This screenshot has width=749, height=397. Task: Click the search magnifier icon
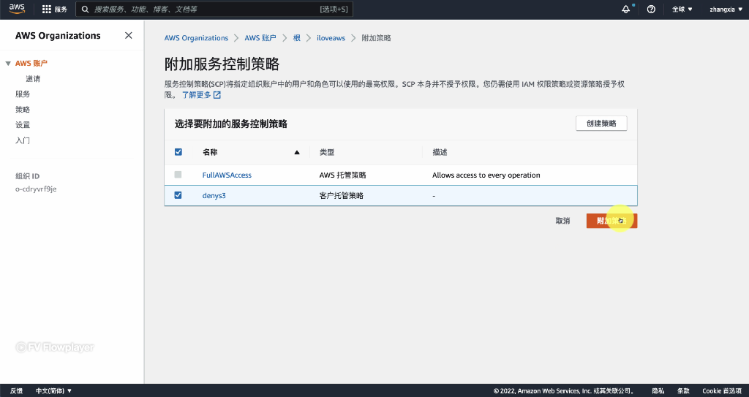pos(85,9)
